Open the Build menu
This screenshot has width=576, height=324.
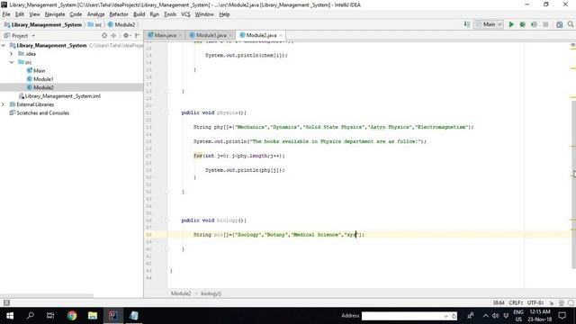[139, 14]
